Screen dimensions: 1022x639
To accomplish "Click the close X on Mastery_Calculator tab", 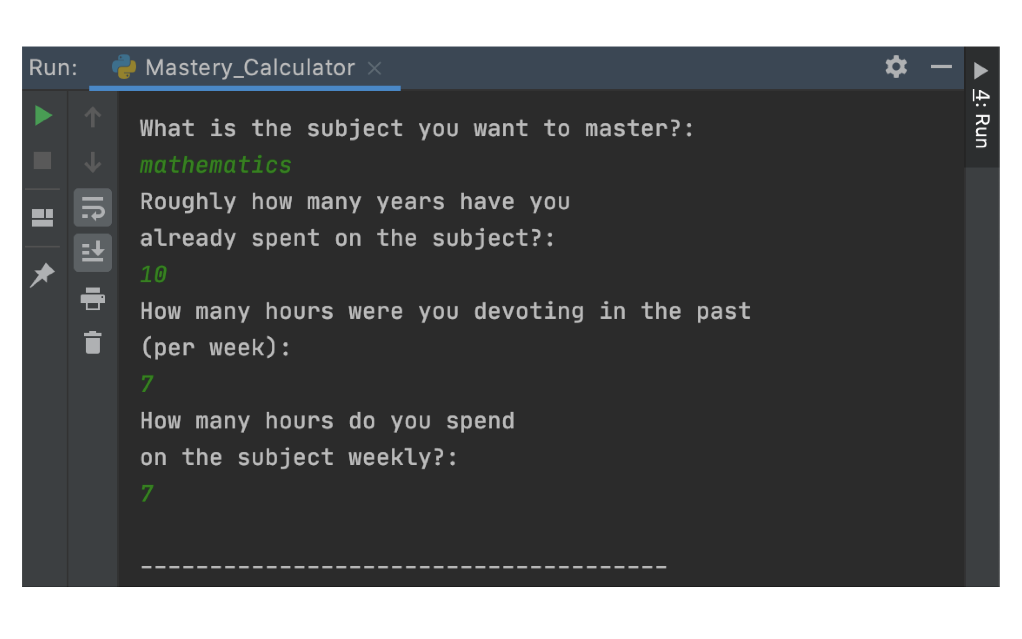I will pos(374,67).
